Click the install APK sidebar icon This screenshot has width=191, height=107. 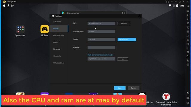[x=188, y=36]
